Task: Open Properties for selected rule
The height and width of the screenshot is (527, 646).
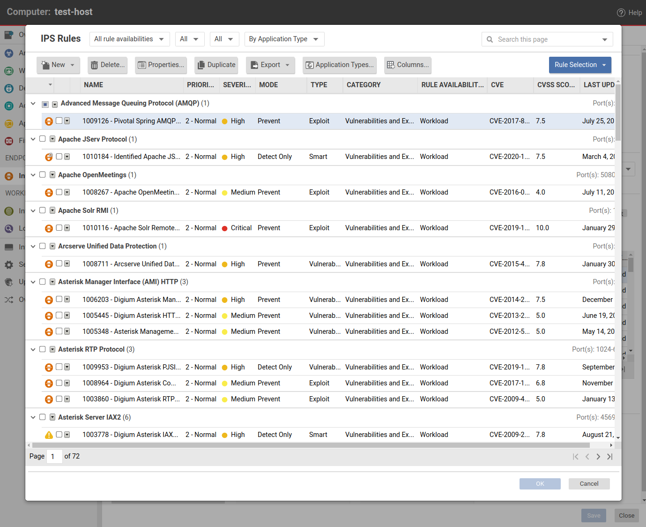Action: [161, 65]
